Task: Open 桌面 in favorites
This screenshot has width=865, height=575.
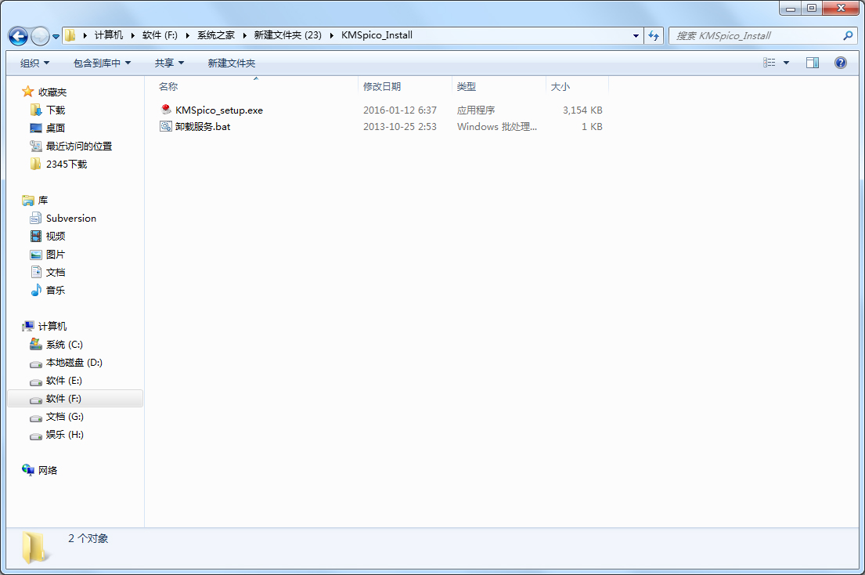Action: pos(55,128)
